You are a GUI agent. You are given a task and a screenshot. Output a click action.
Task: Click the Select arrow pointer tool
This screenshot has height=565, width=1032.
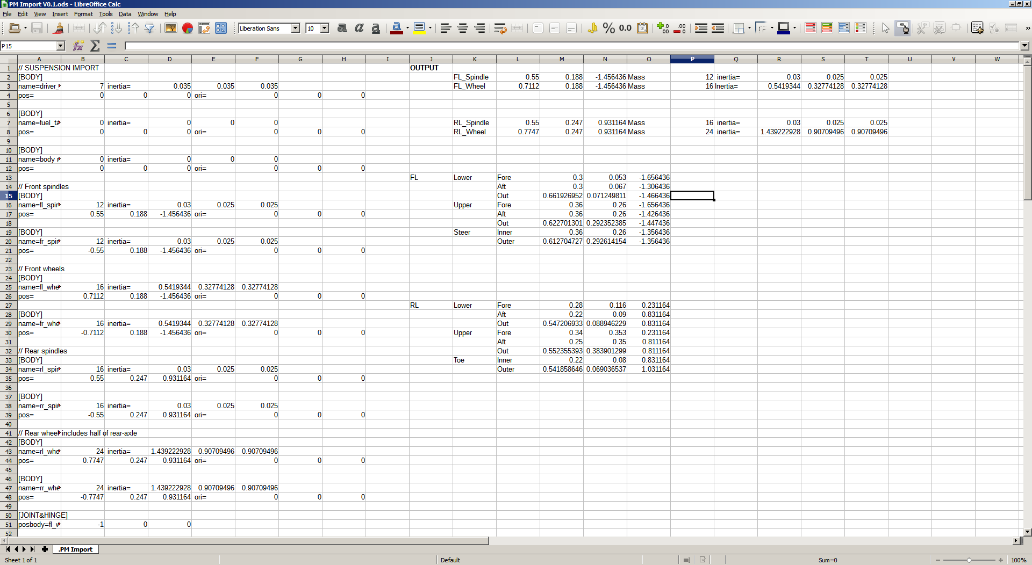tap(886, 28)
